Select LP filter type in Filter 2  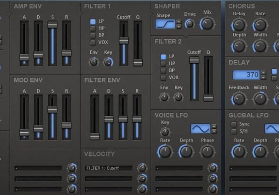163,57
